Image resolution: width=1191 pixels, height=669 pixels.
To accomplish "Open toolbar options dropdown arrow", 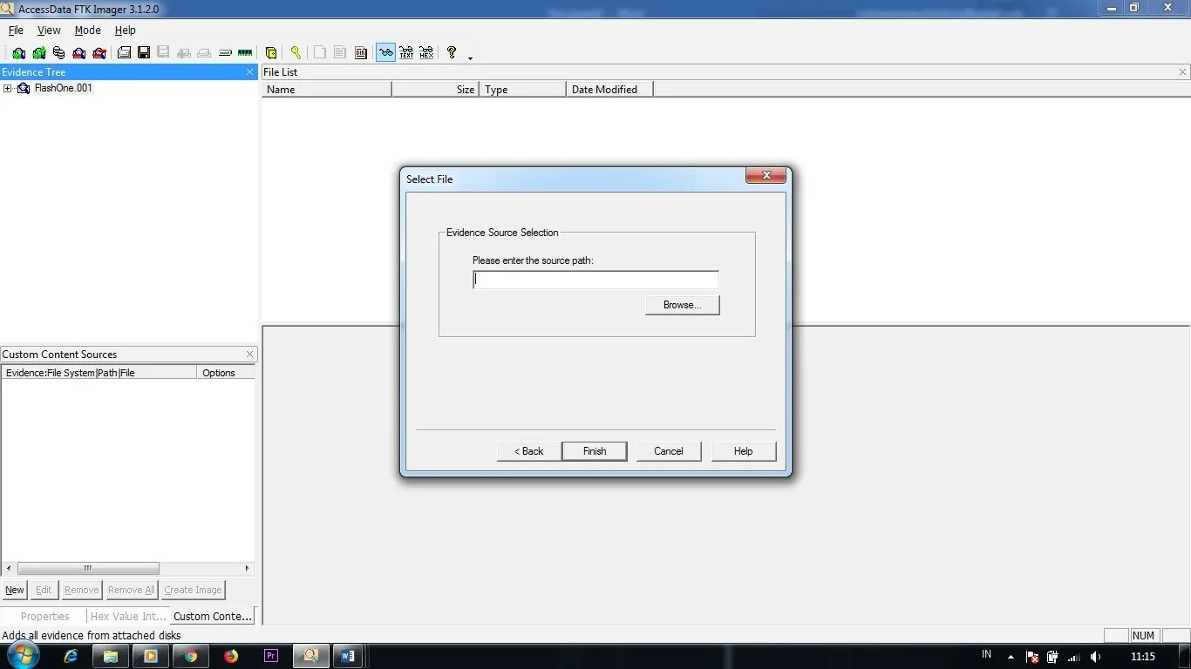I will click(x=470, y=57).
